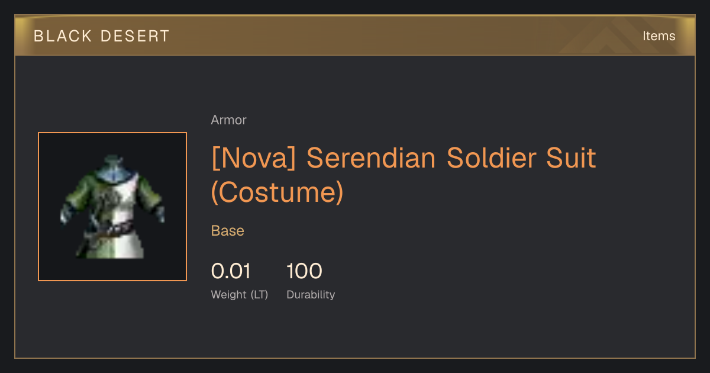Click the Weight (LT) label
The height and width of the screenshot is (373, 710).
click(x=240, y=295)
